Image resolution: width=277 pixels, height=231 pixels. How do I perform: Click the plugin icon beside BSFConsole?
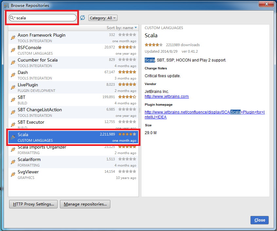[x=13, y=50]
